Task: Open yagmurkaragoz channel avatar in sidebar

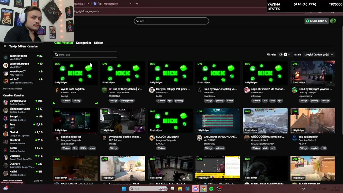Action: pos(6,65)
